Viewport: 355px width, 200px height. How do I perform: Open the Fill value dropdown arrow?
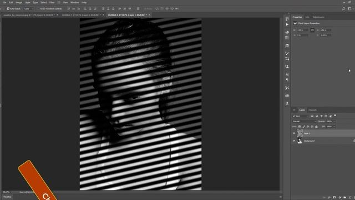pyautogui.click(x=334, y=127)
